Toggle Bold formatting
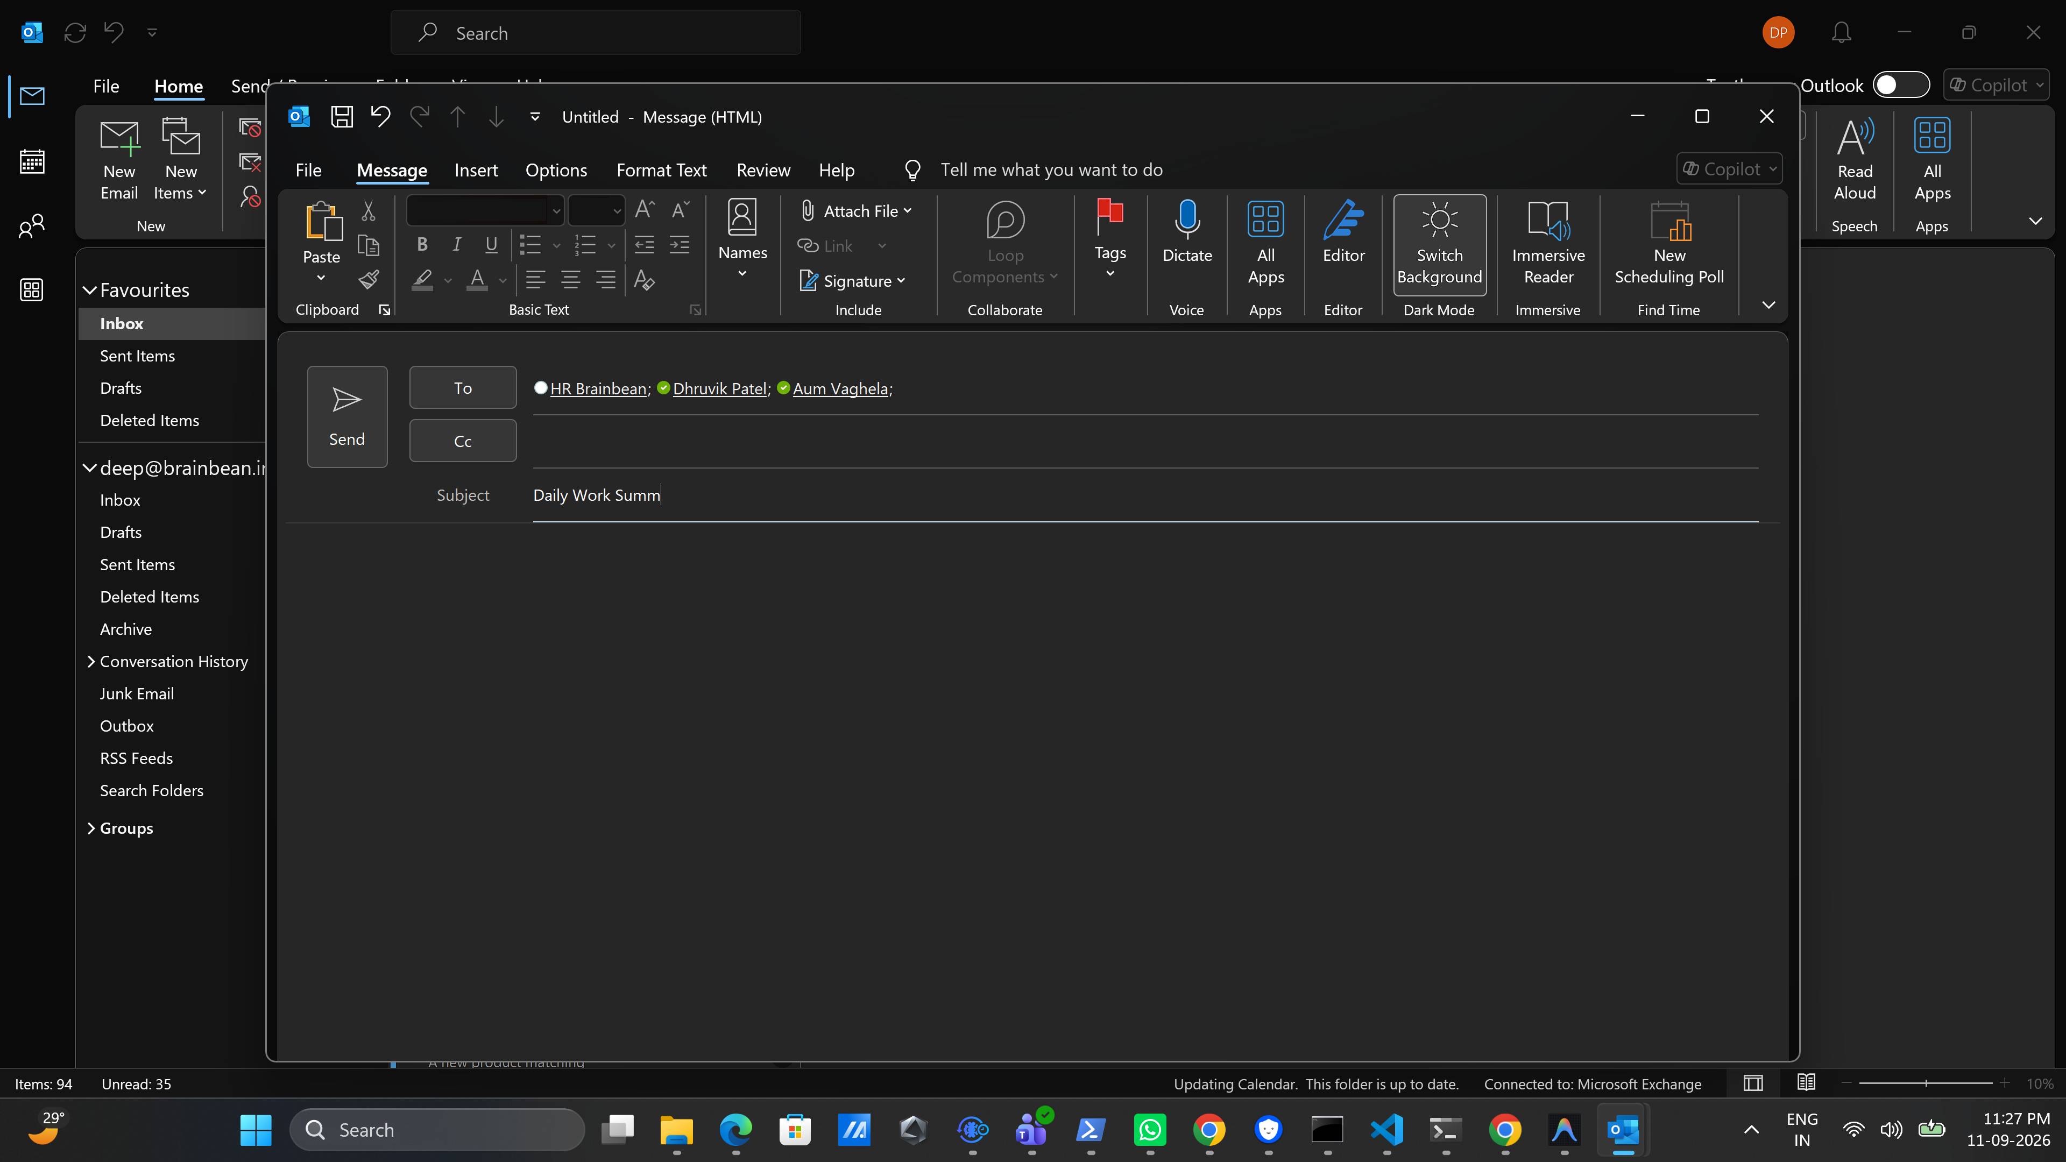Screen dimensions: 2066x1162 [422, 245]
